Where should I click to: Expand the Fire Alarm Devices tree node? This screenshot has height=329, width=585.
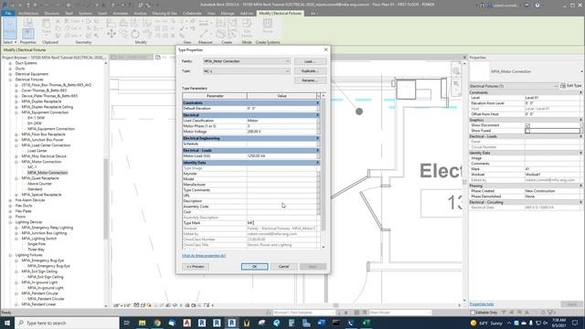pyautogui.click(x=10, y=200)
